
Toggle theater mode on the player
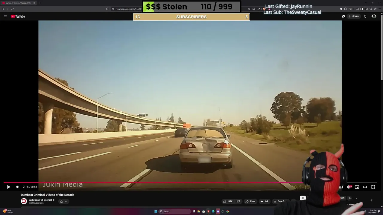(365, 187)
